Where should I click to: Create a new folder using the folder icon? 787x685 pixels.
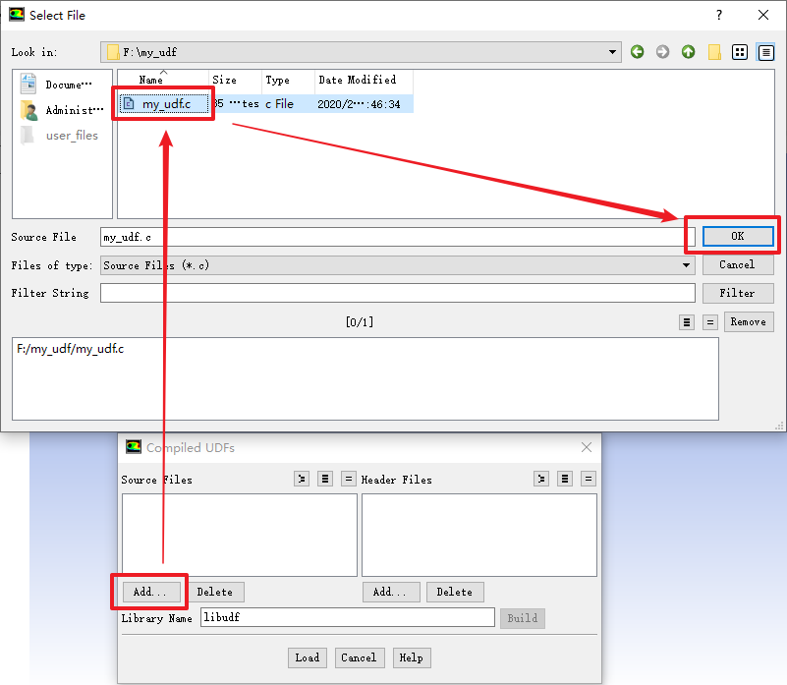point(714,52)
